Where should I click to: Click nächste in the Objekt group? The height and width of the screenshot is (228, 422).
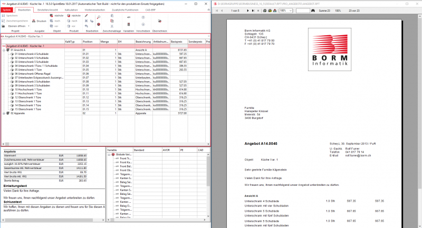[55, 16]
